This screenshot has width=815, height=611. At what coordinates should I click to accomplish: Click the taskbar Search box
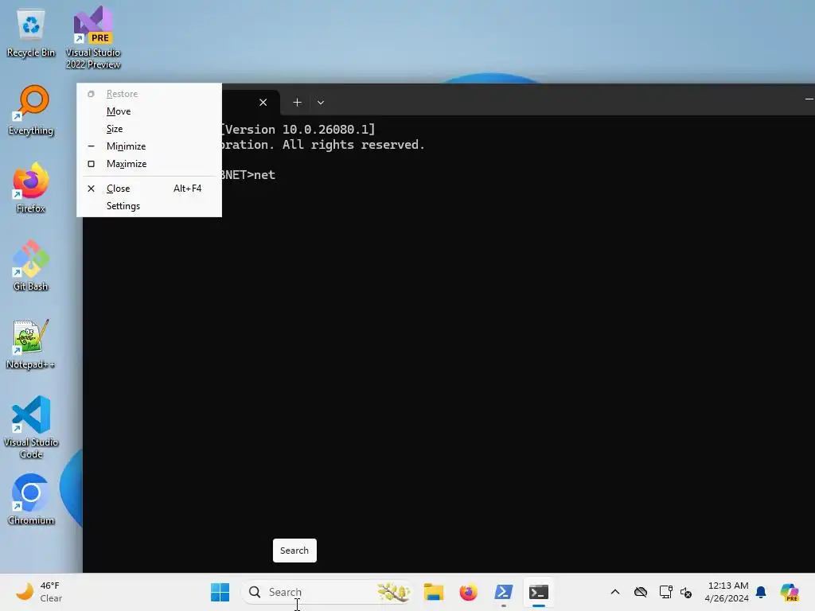(x=326, y=592)
